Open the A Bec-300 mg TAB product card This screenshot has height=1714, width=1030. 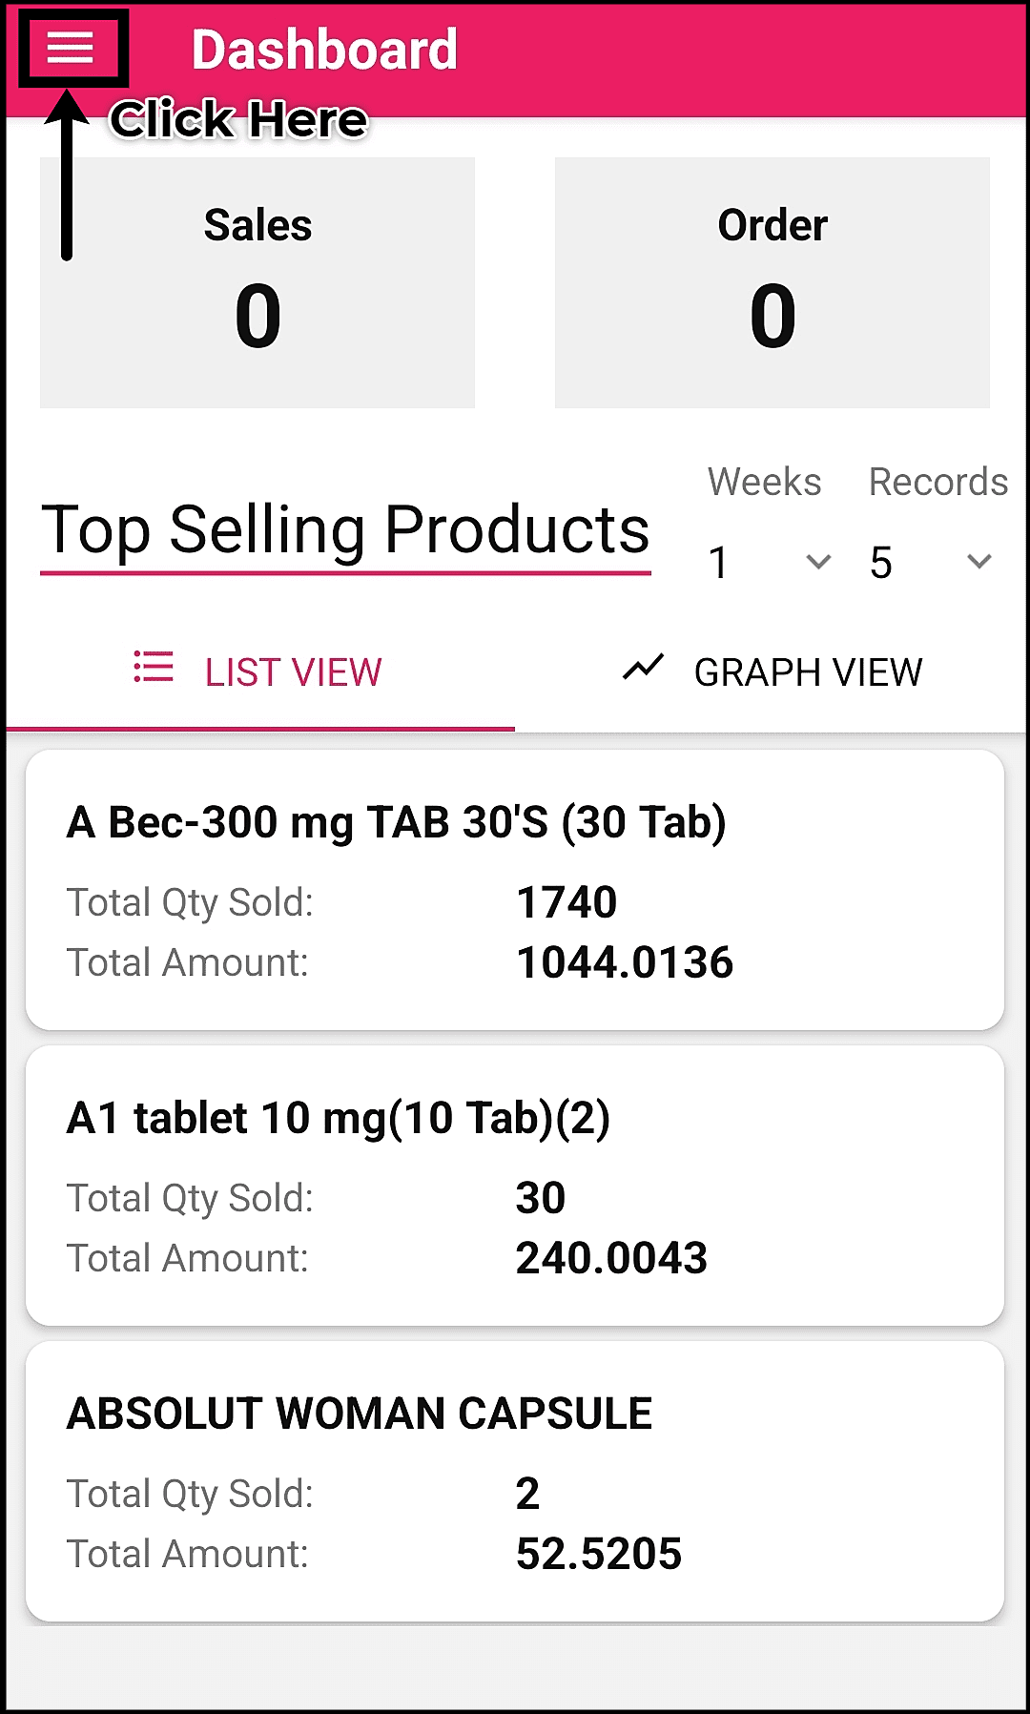point(515,890)
